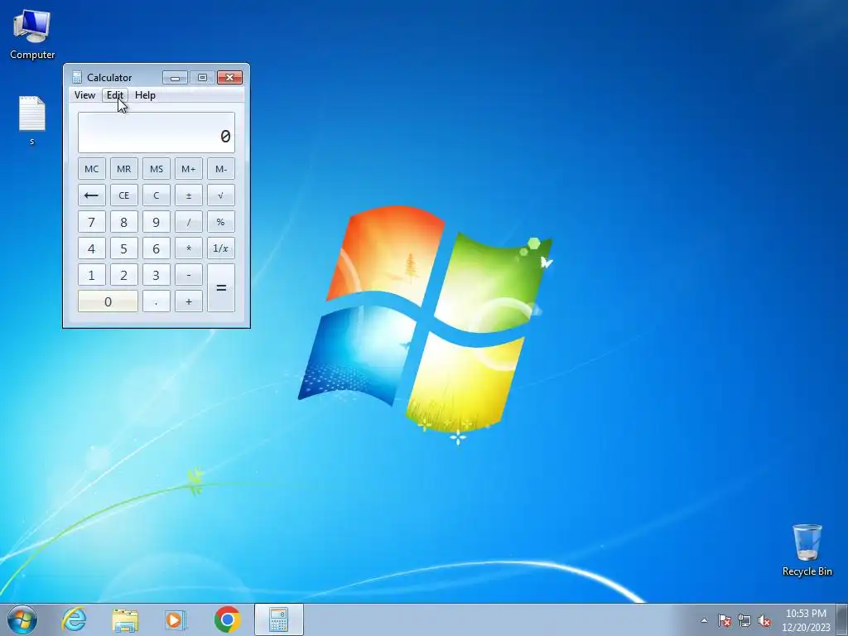The image size is (848, 636).
Task: Click the C clear button
Action: [157, 195]
